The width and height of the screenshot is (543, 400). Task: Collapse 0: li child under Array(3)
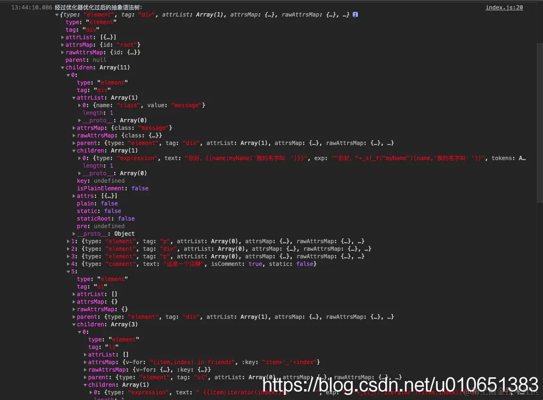tap(80, 332)
